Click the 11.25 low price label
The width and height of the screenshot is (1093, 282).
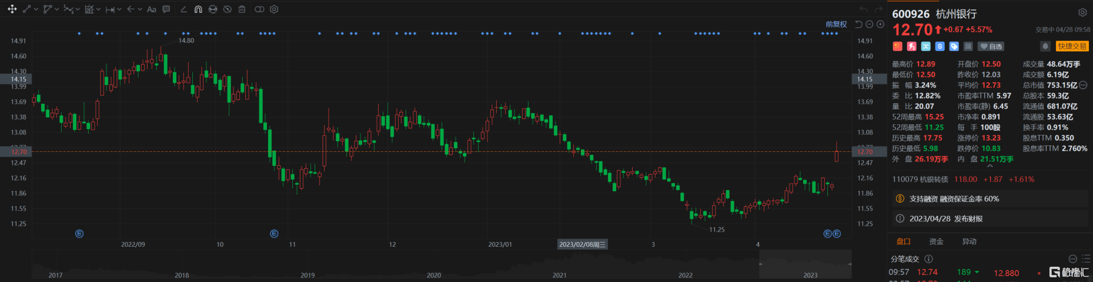click(717, 230)
